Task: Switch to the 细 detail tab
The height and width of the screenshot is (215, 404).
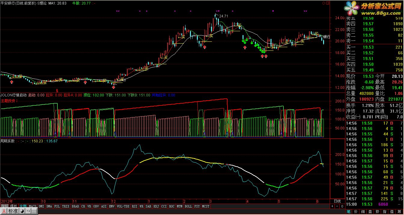Action: coord(363,212)
